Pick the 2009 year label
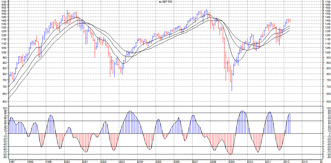 click(232, 162)
